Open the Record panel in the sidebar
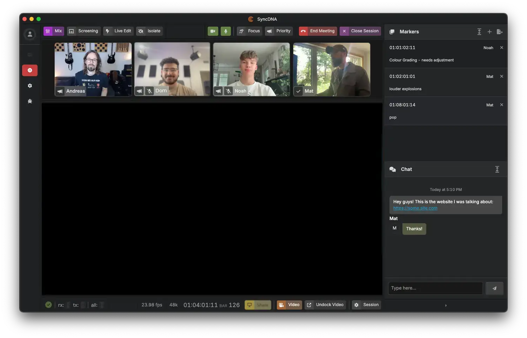Image resolution: width=527 pixels, height=338 pixels. (x=30, y=70)
